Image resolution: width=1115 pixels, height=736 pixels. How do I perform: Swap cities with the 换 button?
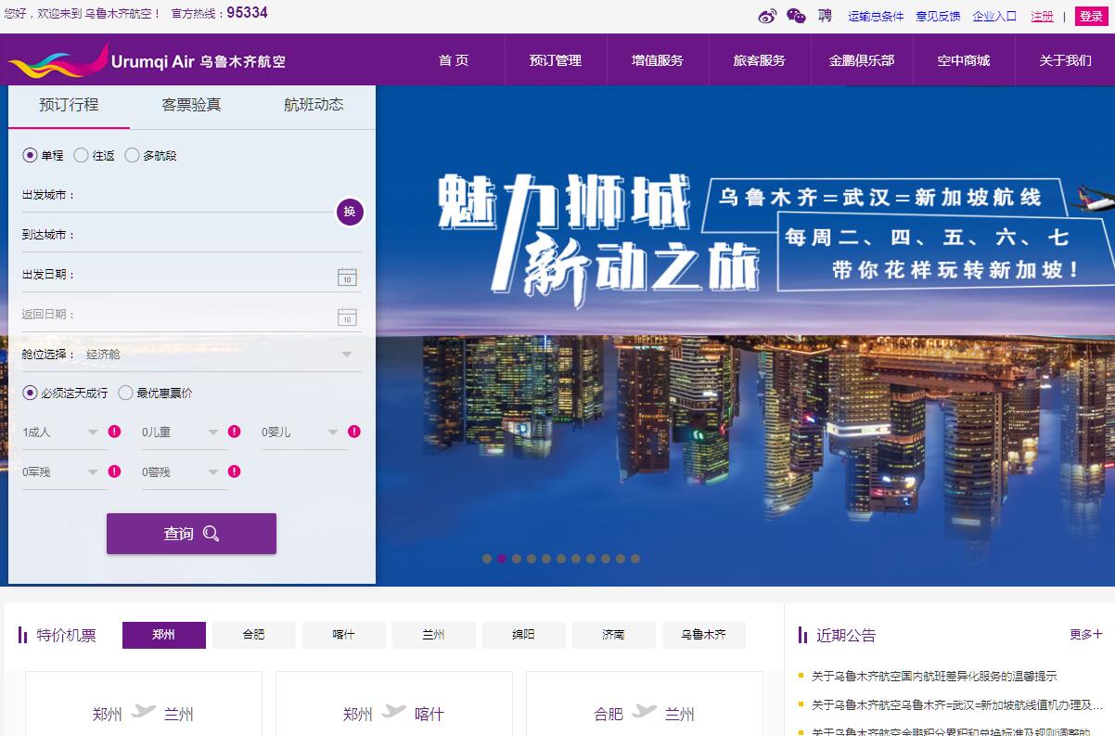[350, 212]
